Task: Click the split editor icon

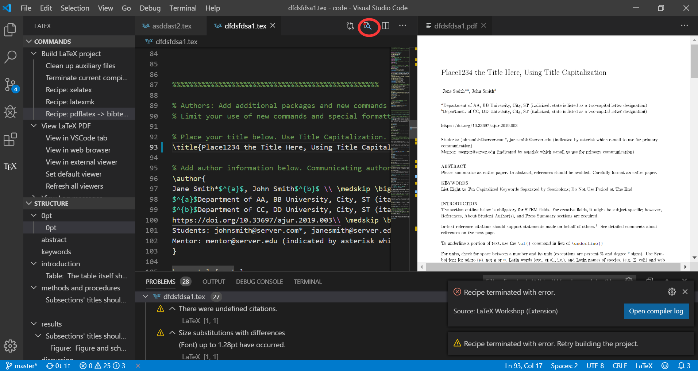Action: coord(386,26)
